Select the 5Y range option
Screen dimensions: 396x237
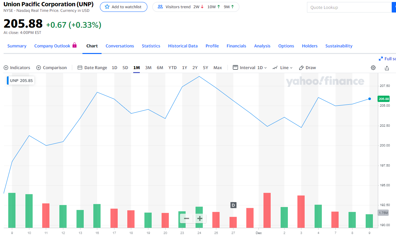pyautogui.click(x=205, y=67)
